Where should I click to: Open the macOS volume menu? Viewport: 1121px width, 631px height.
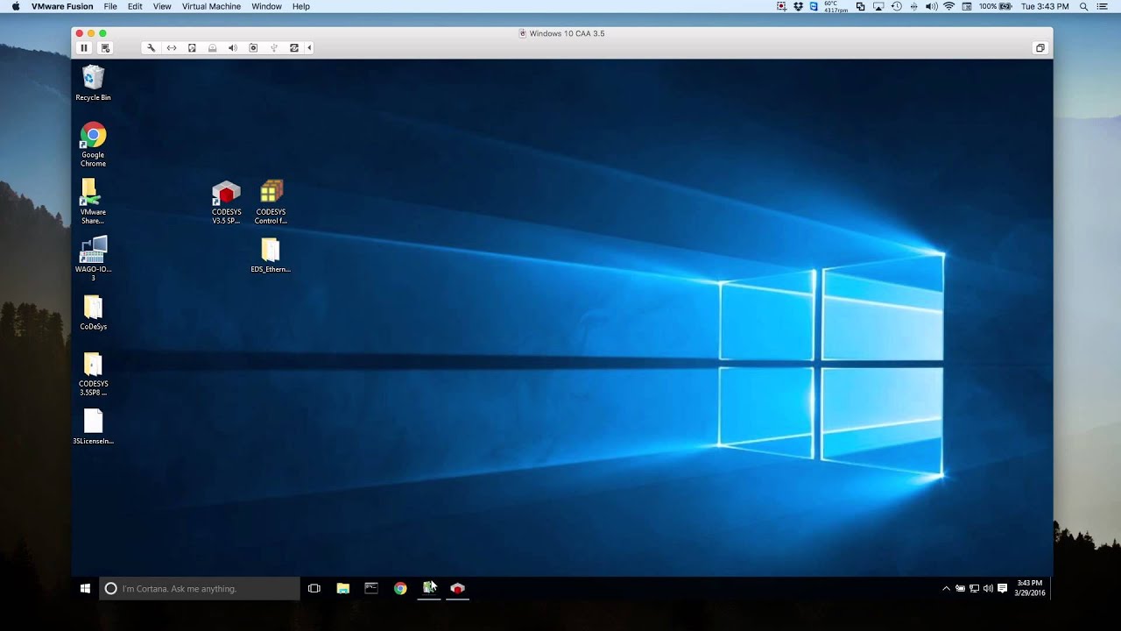pyautogui.click(x=931, y=6)
